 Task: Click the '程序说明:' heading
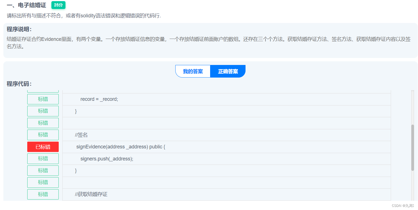click(19, 29)
